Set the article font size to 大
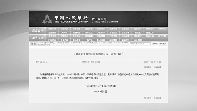This screenshot has width=197, height=111. [41, 62]
